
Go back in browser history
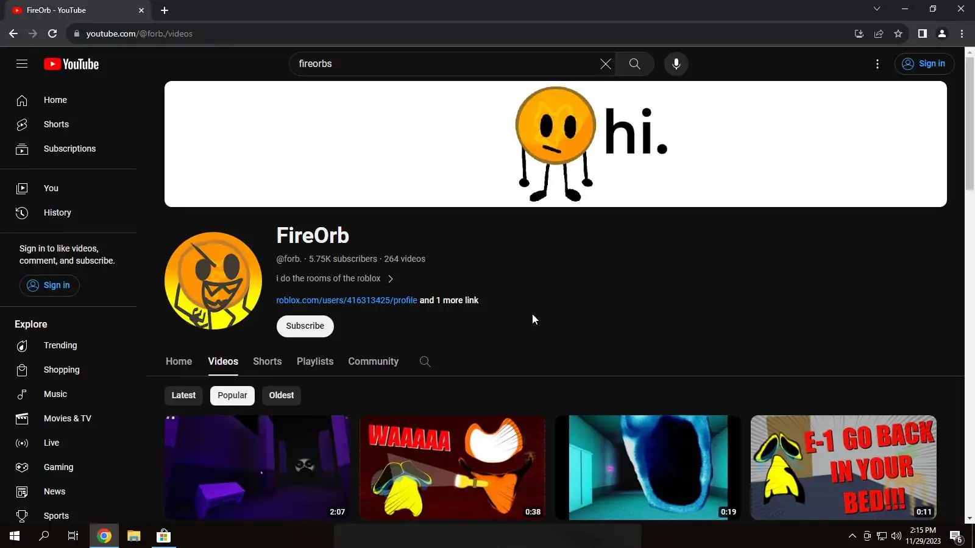[x=13, y=33]
